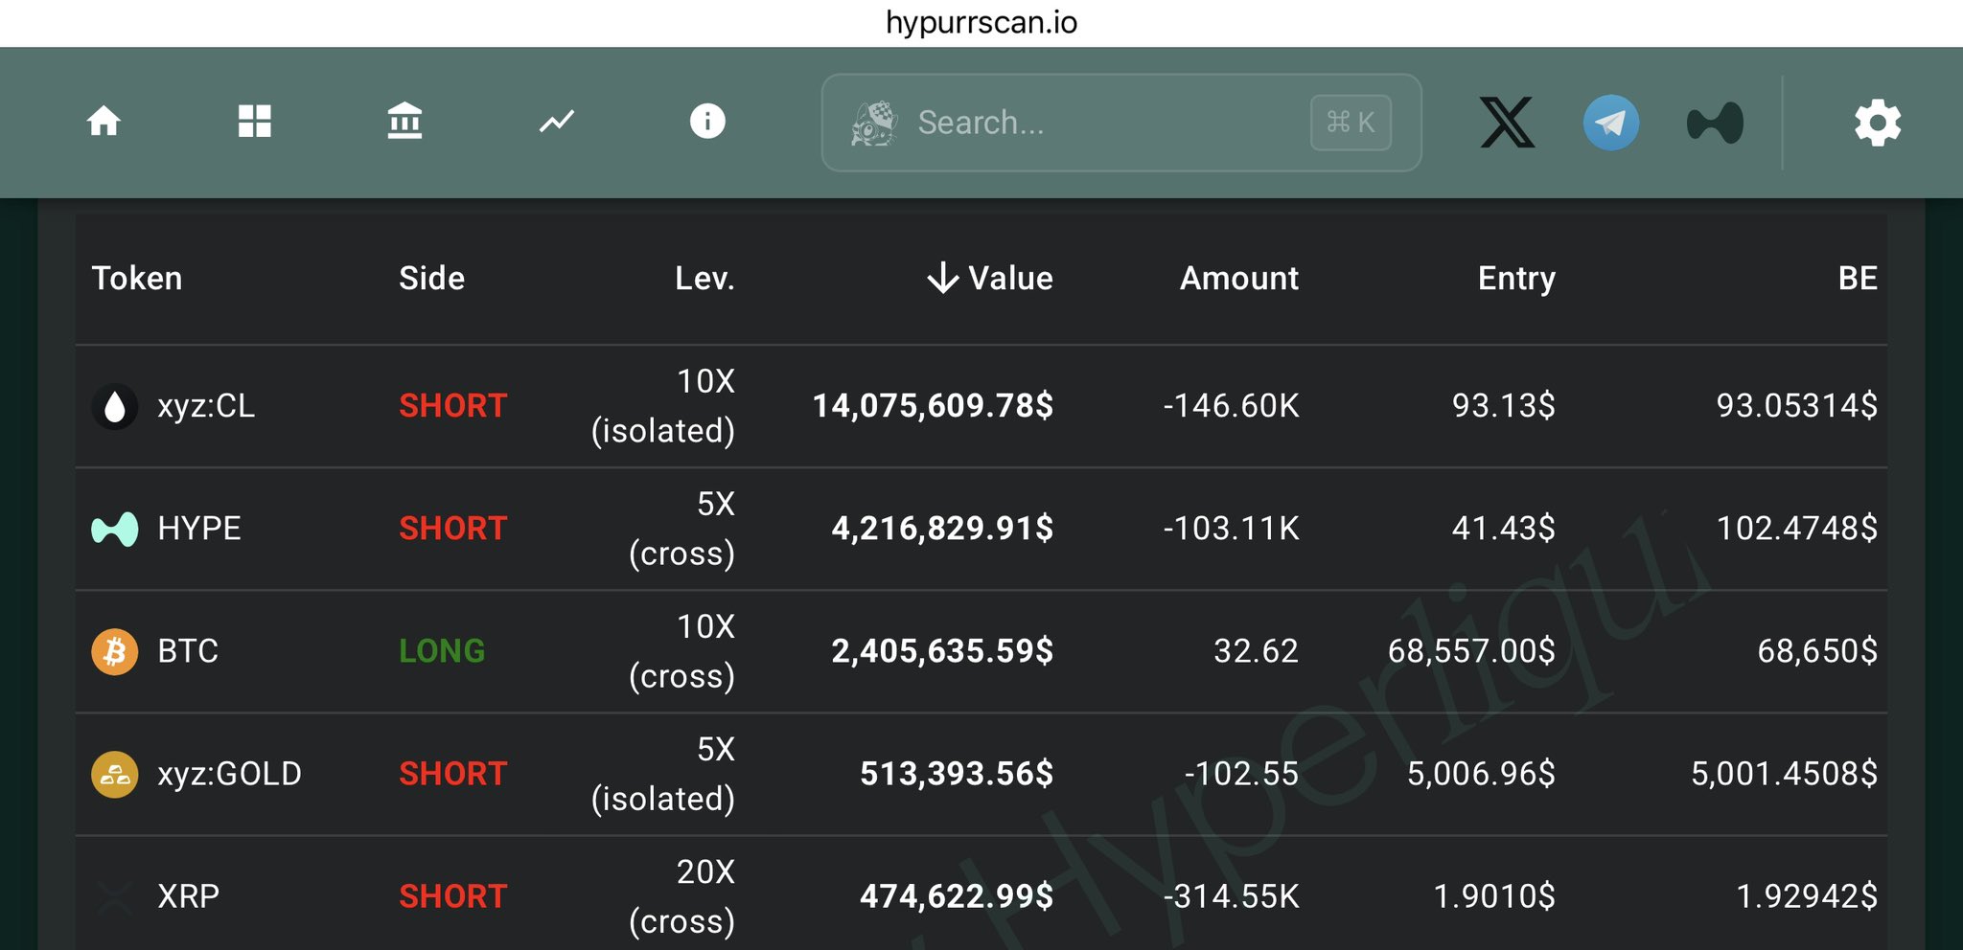Screen dimensions: 1963x950
Task: Select the BTC token row
Action: click(188, 651)
